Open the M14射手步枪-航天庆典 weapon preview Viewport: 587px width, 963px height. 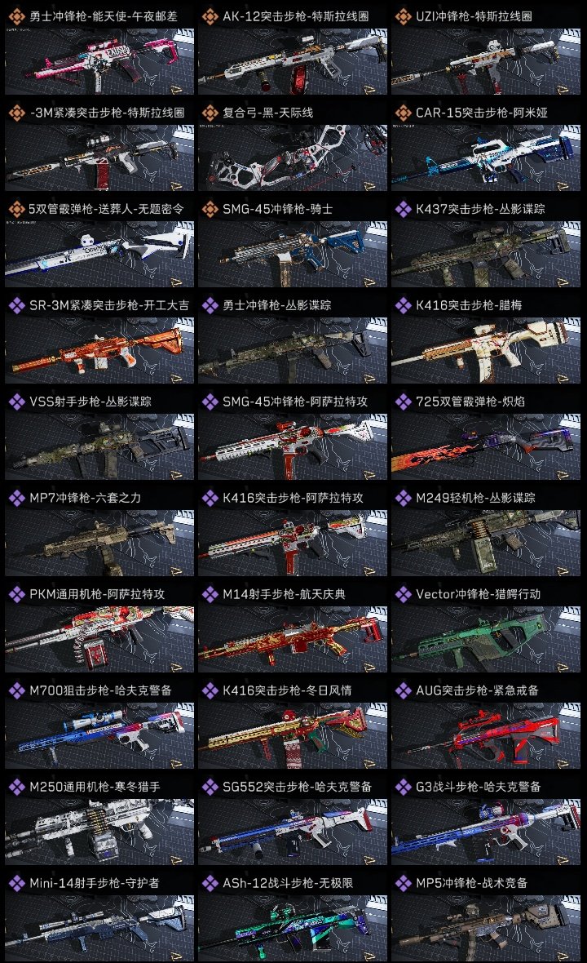pyautogui.click(x=293, y=639)
